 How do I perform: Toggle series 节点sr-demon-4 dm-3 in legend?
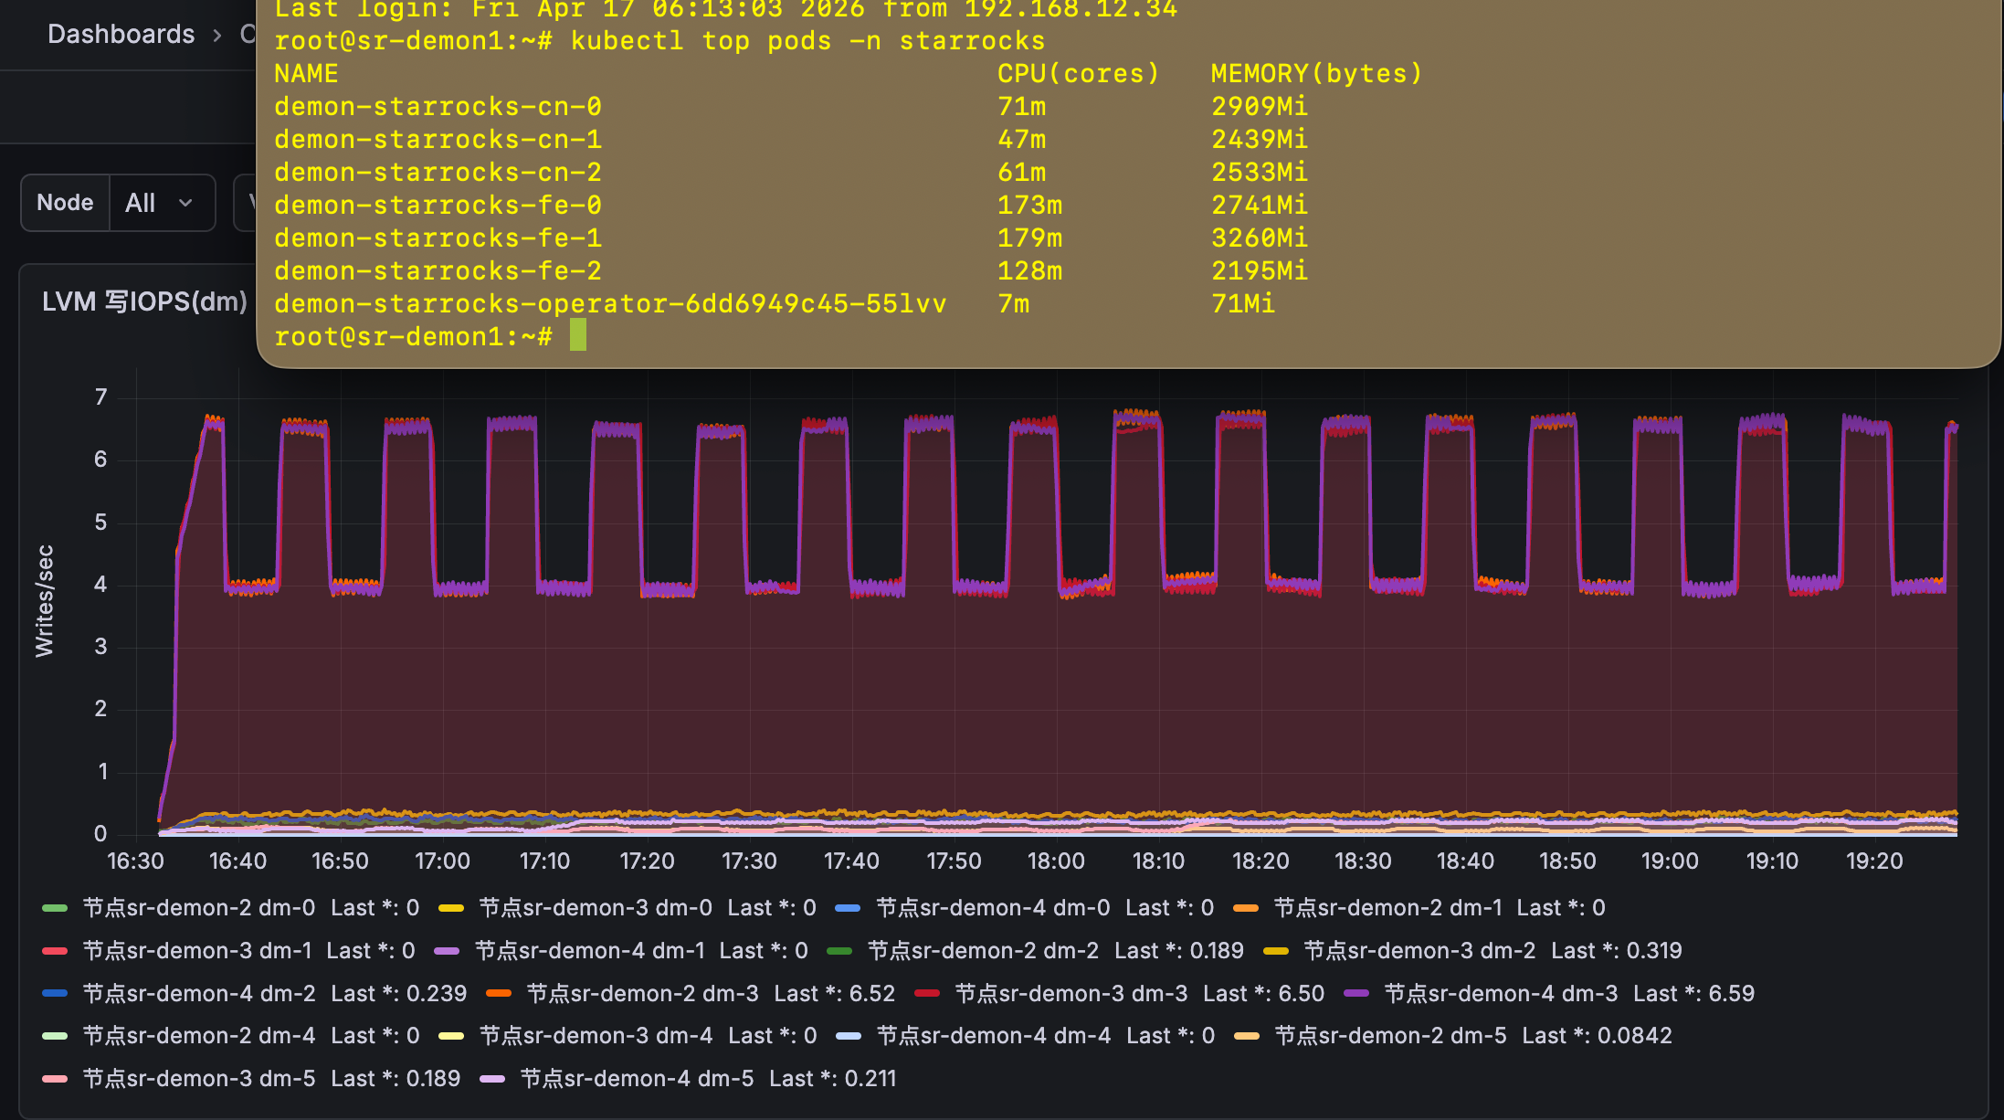point(1500,994)
